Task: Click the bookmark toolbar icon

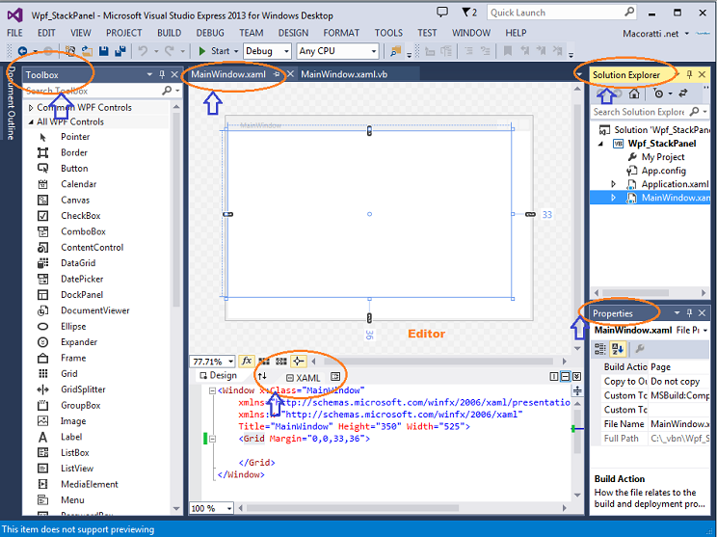Action: (508, 51)
